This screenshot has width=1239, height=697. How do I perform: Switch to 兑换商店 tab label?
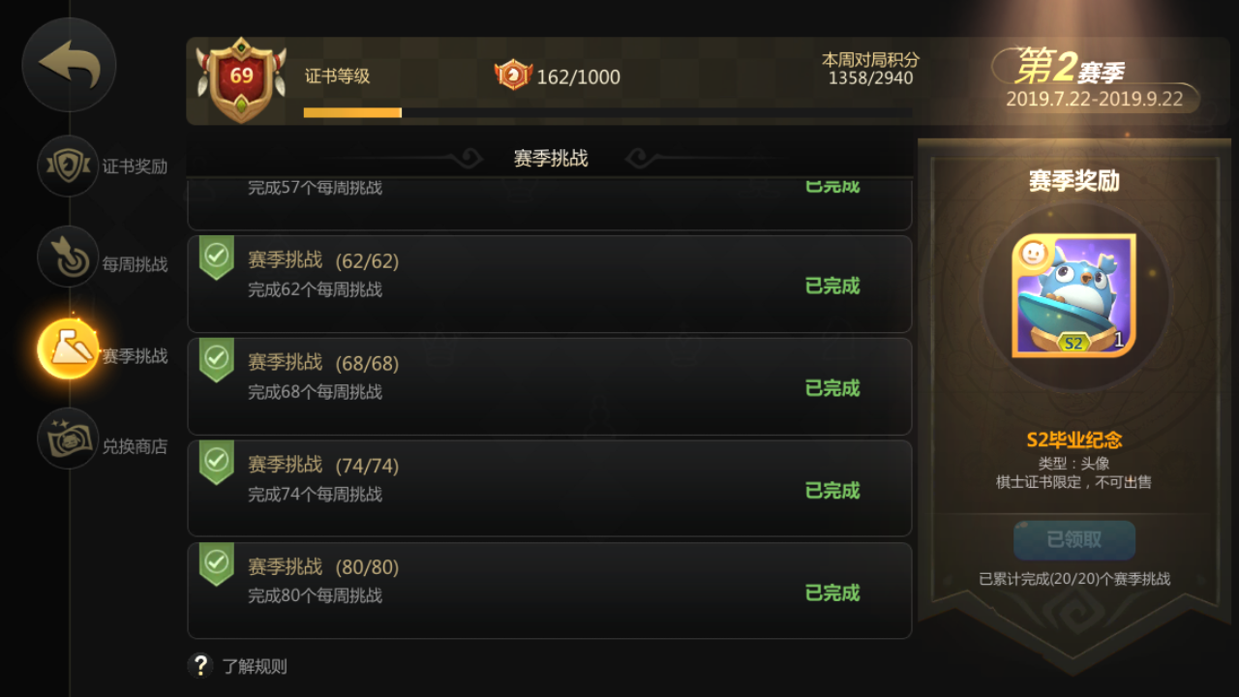pos(135,446)
